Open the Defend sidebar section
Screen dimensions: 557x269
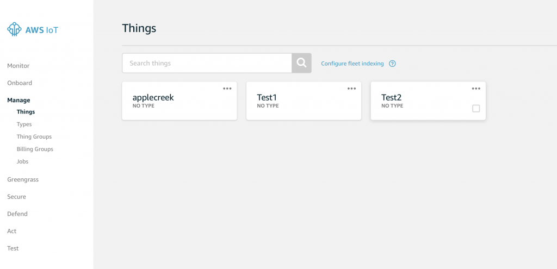[17, 214]
